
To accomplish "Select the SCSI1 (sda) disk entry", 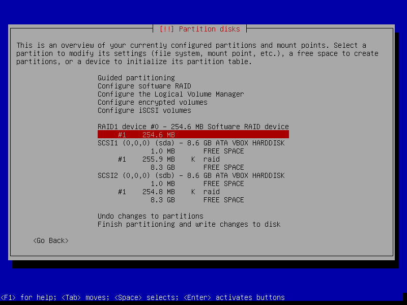I will click(x=191, y=143).
